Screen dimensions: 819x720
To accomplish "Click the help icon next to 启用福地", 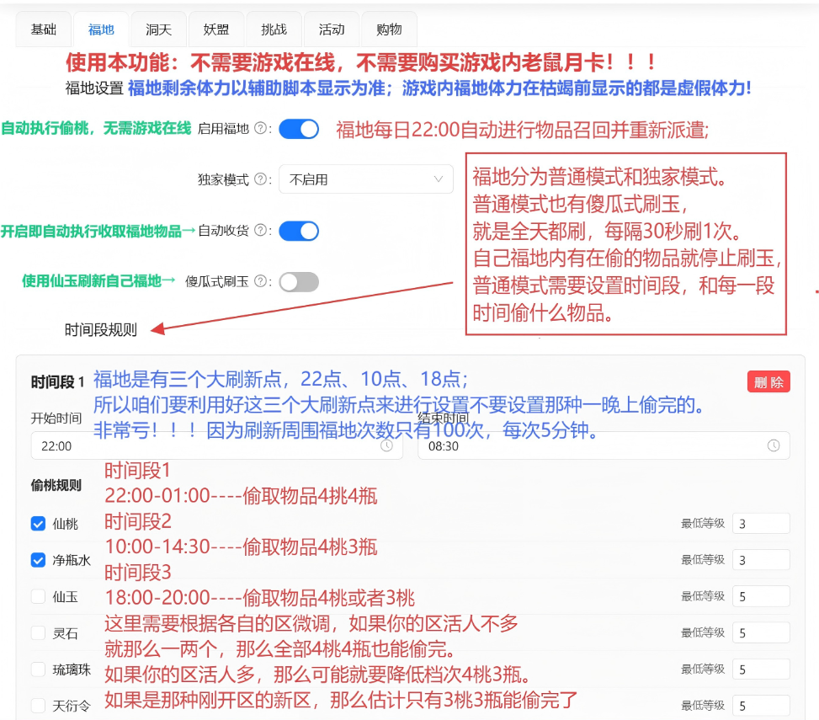I will tap(259, 129).
